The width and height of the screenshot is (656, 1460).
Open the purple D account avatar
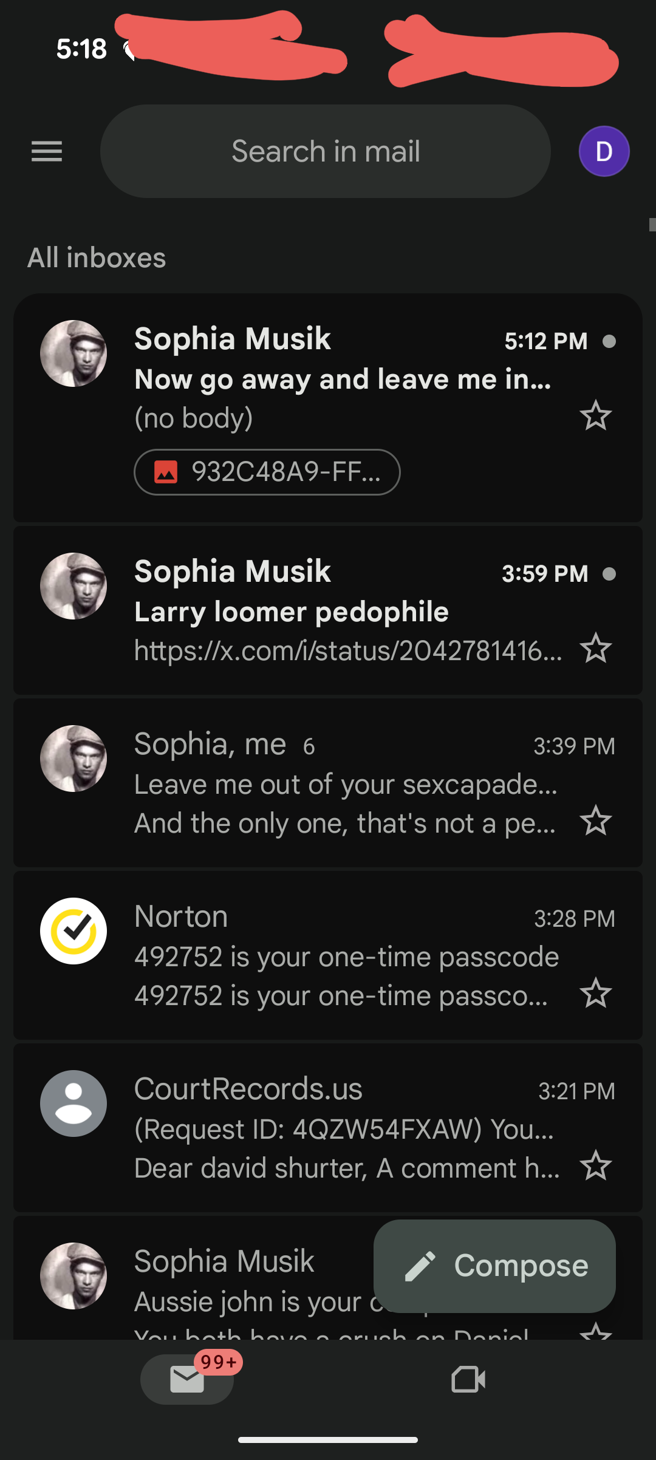click(x=604, y=151)
